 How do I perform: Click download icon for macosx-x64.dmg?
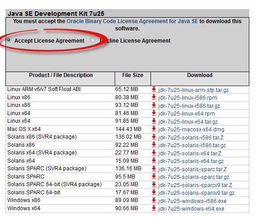click(154, 129)
